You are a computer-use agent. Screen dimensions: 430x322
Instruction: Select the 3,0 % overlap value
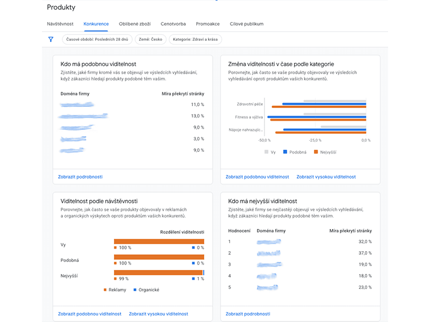click(x=198, y=139)
